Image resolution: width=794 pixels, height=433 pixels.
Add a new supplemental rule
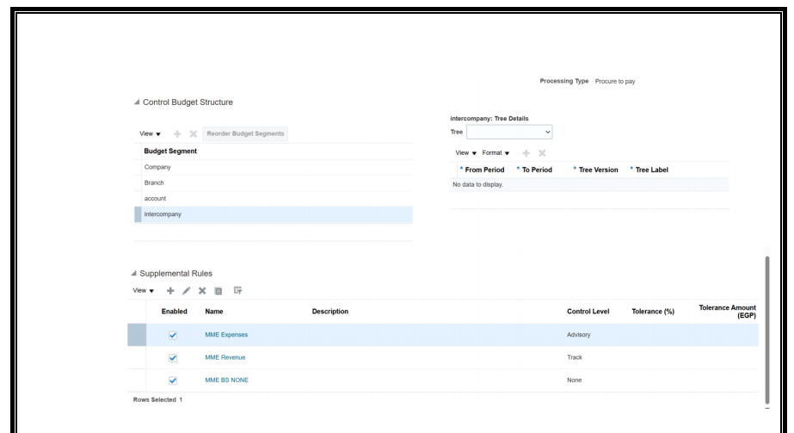[x=170, y=291]
